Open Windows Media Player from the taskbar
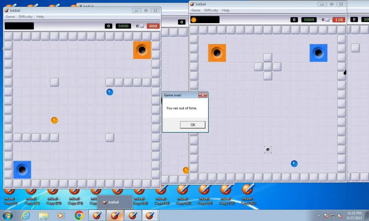 (x=61, y=215)
